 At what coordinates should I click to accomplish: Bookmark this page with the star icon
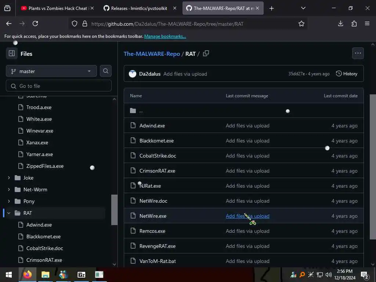pyautogui.click(x=301, y=23)
